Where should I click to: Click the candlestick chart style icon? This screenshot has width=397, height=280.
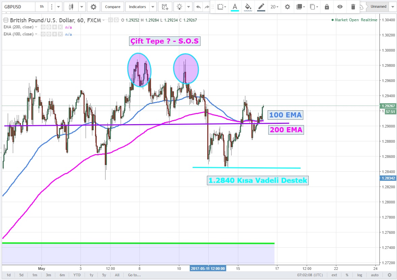click(71, 7)
